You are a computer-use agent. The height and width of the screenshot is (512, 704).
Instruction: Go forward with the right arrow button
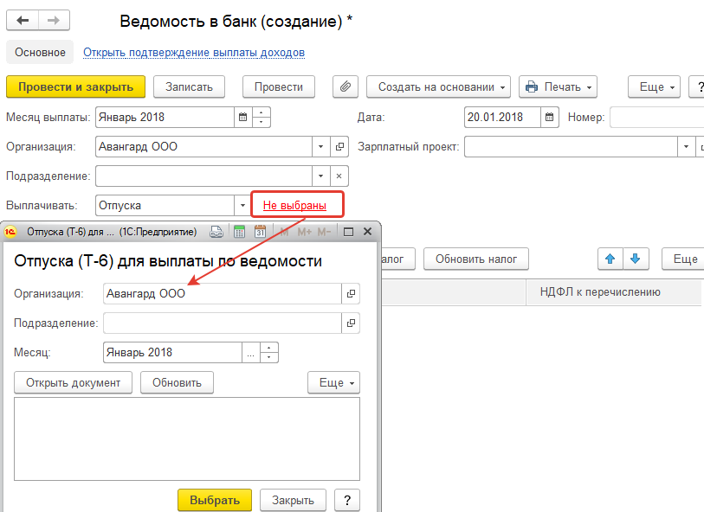click(x=54, y=21)
